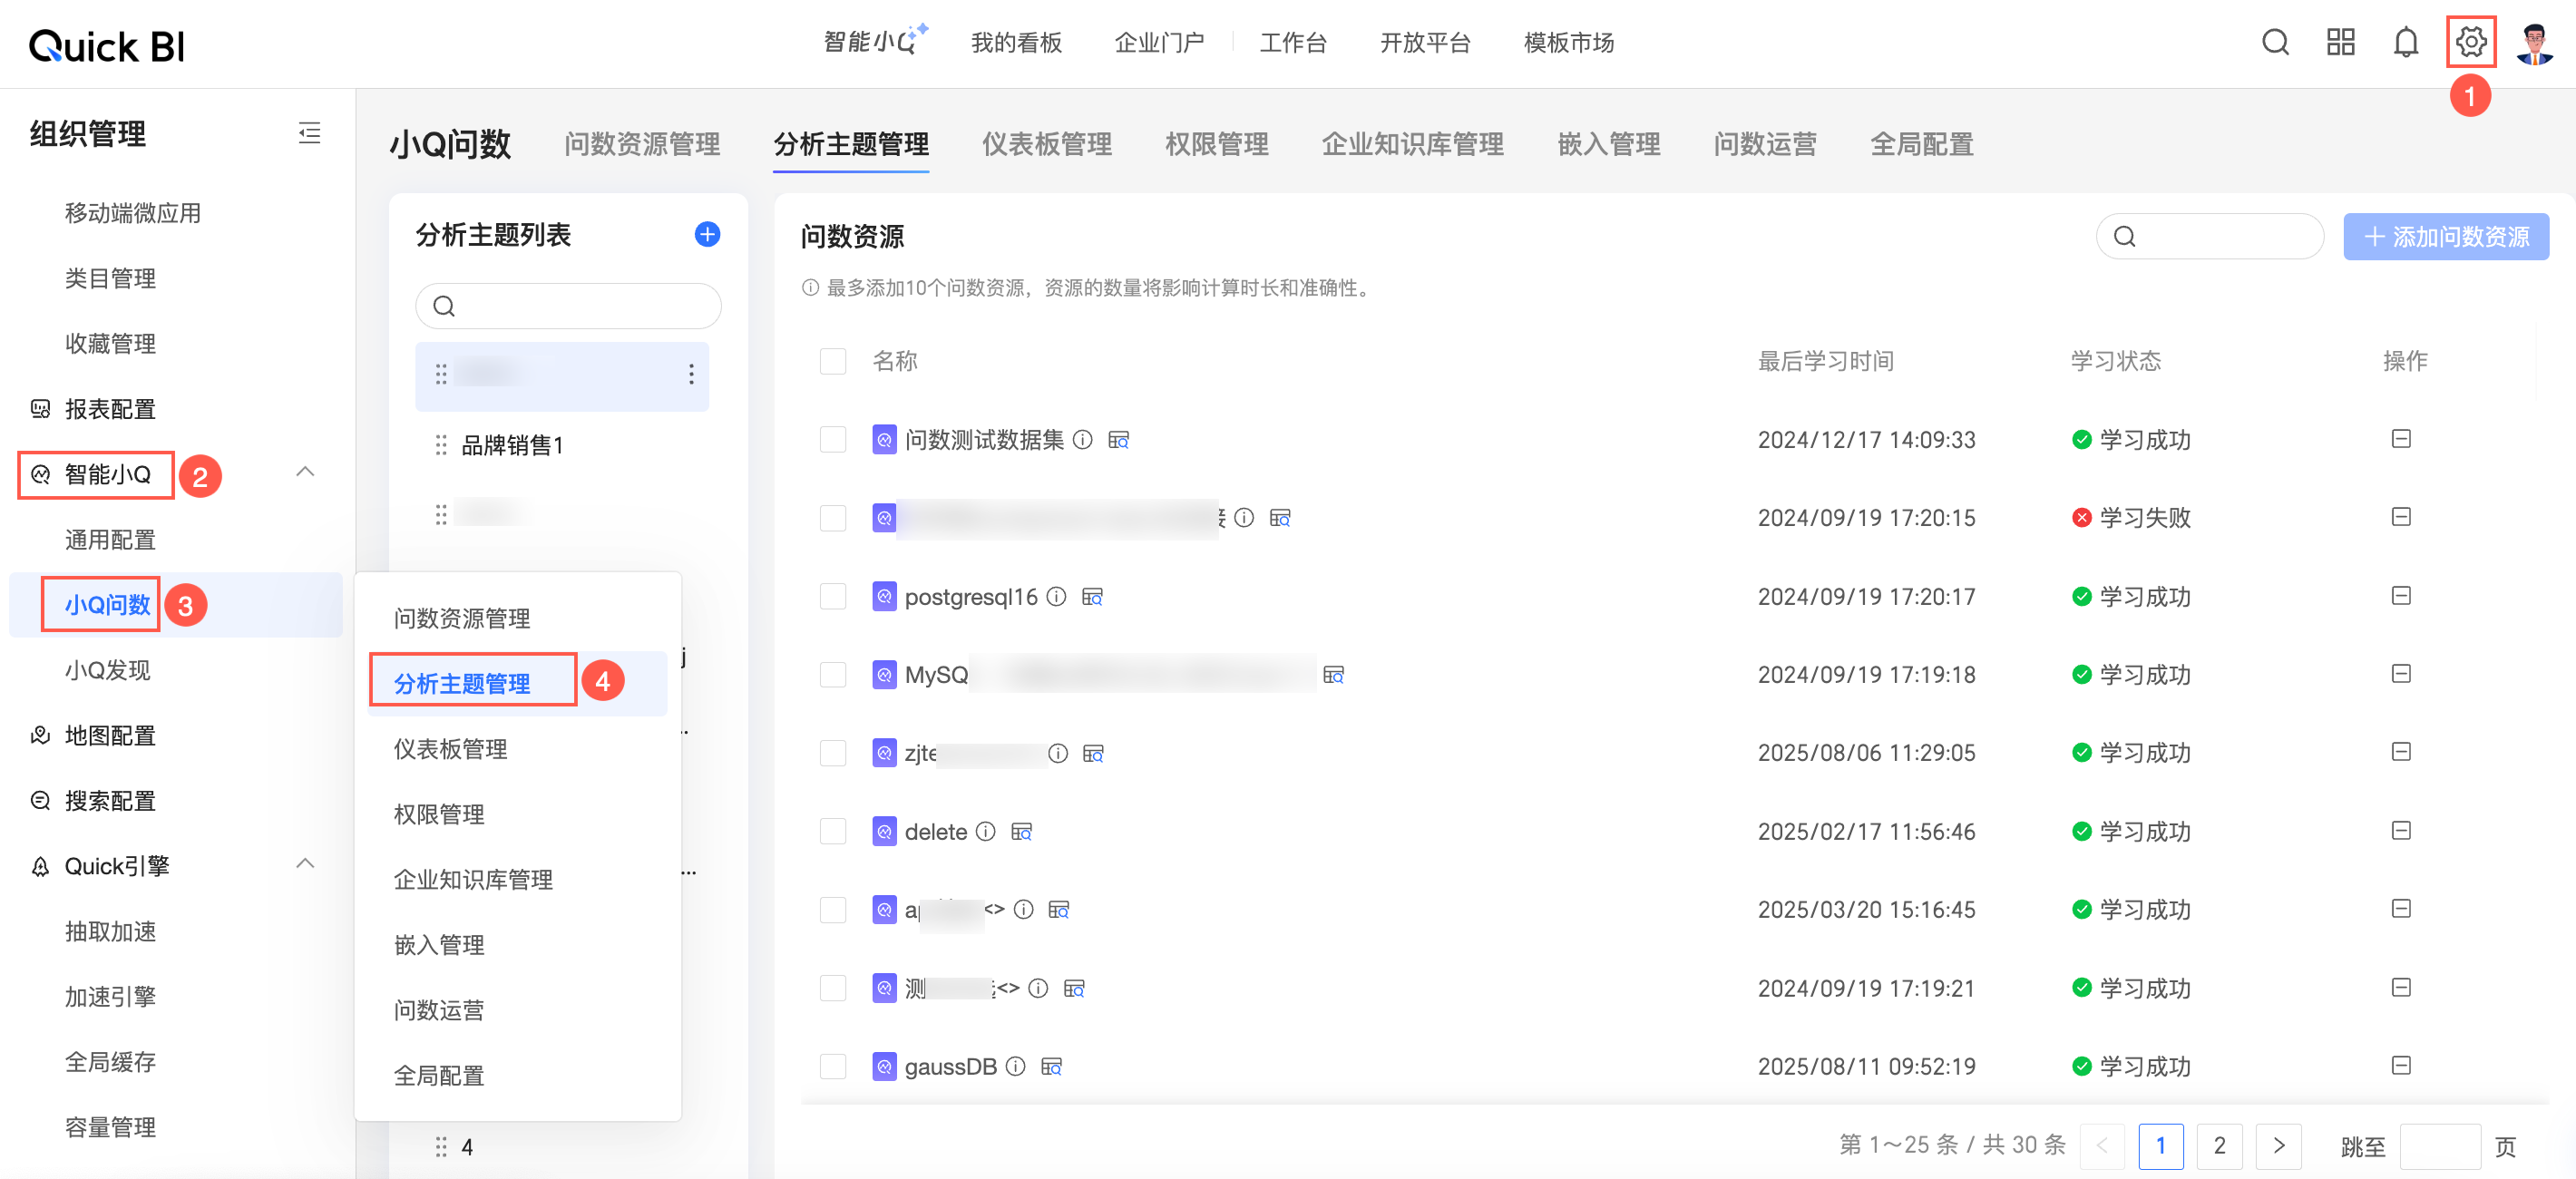Open 模板市场 in top navigation
Image resolution: width=2576 pixels, height=1179 pixels.
(1568, 43)
